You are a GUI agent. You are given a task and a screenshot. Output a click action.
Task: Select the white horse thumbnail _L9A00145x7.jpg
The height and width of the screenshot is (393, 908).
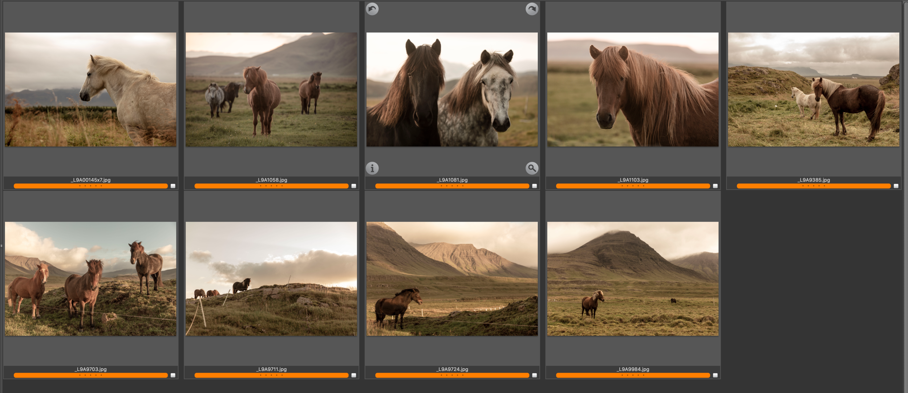(x=90, y=90)
